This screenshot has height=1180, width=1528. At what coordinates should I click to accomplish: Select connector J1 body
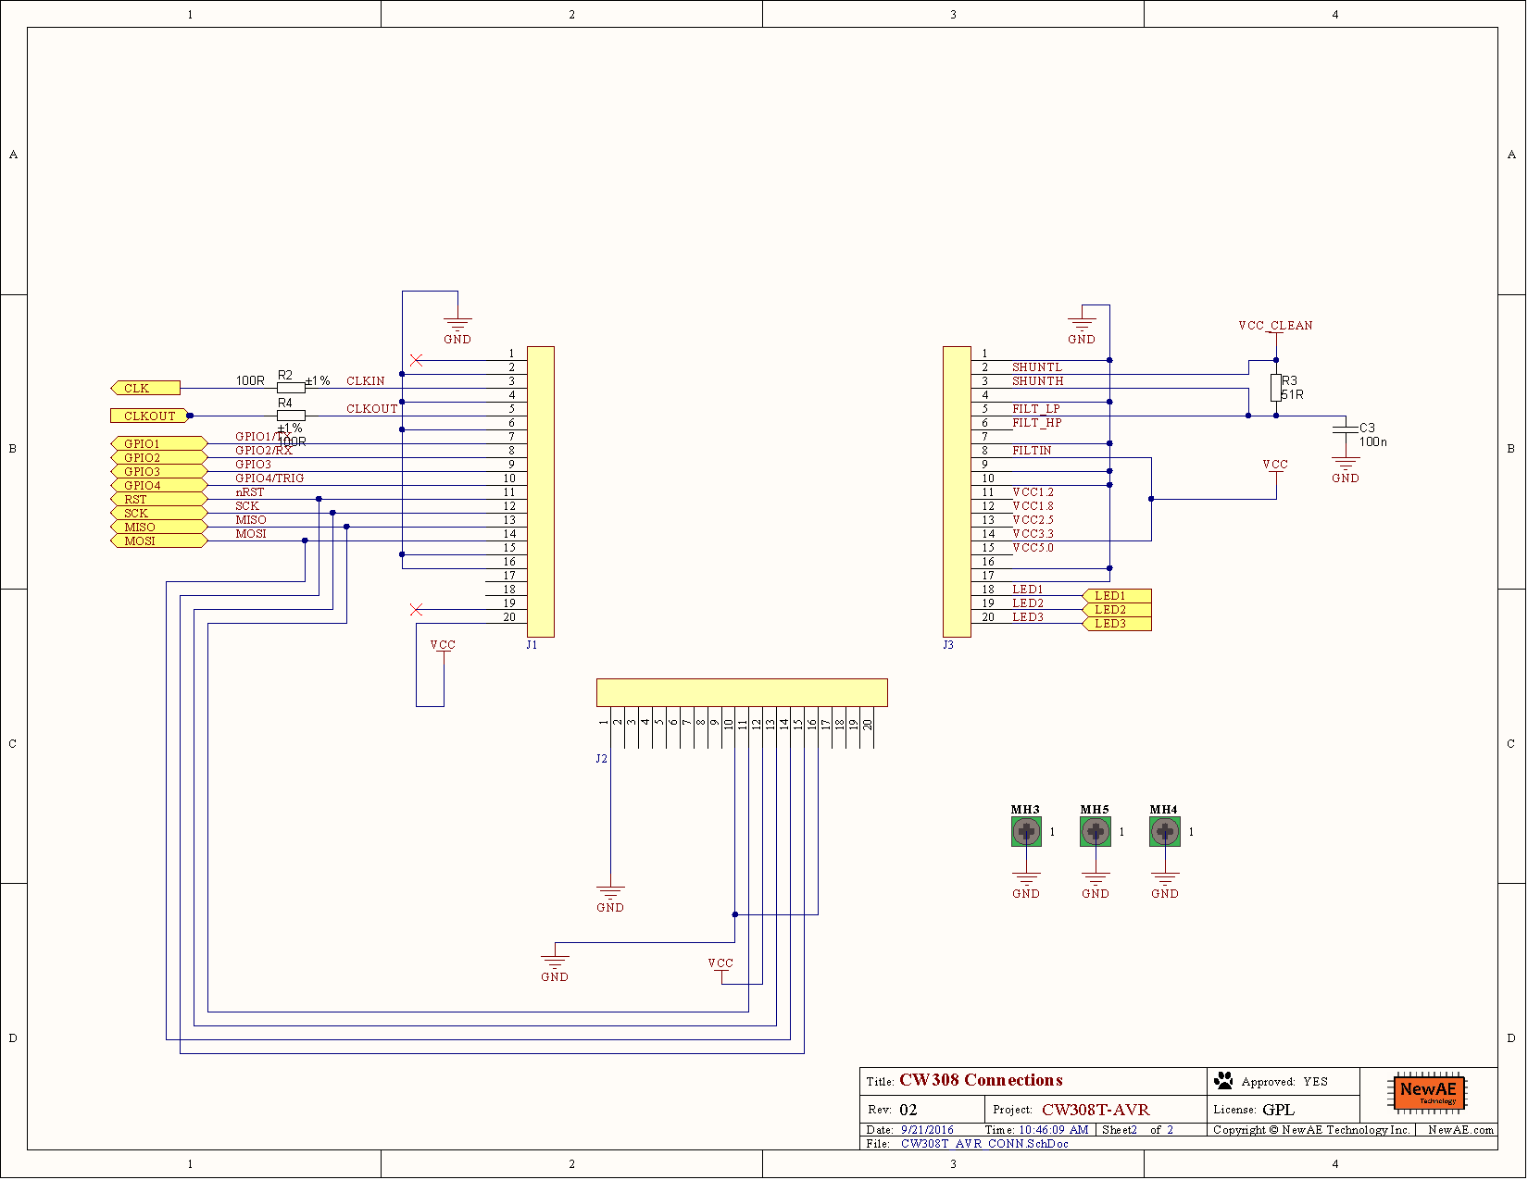(541, 491)
